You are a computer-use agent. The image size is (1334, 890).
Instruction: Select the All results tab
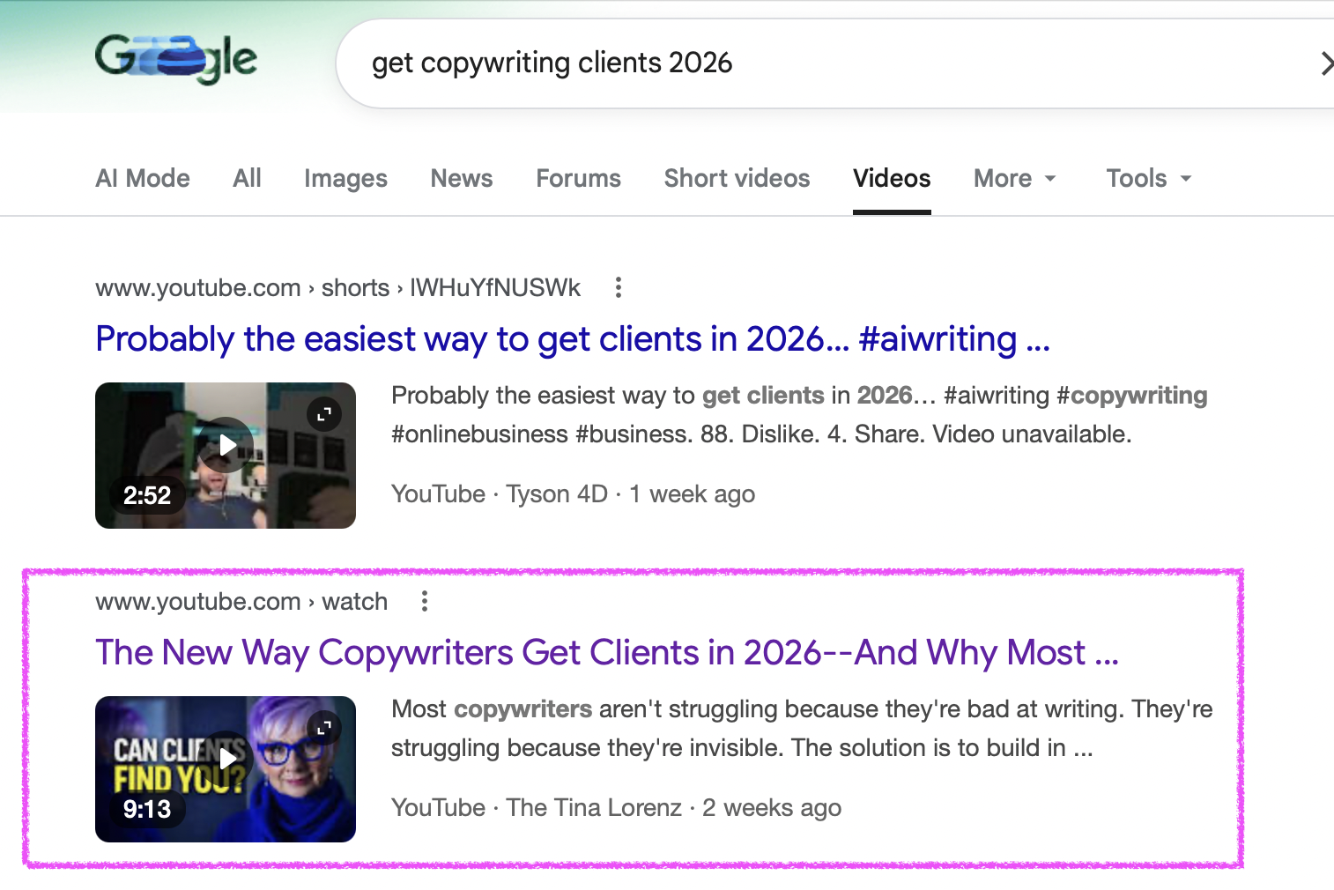click(x=246, y=178)
